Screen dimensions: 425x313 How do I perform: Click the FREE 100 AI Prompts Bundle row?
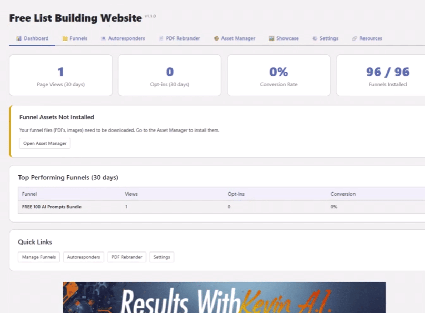click(52, 207)
